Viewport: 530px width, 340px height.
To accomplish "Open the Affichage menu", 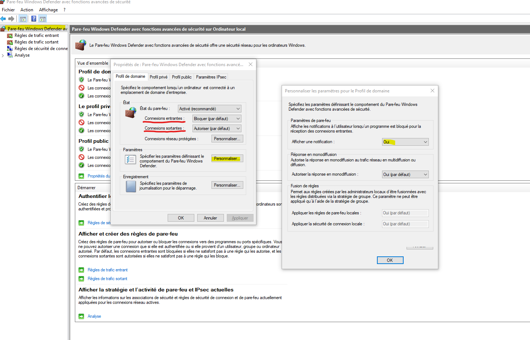I will (x=48, y=10).
